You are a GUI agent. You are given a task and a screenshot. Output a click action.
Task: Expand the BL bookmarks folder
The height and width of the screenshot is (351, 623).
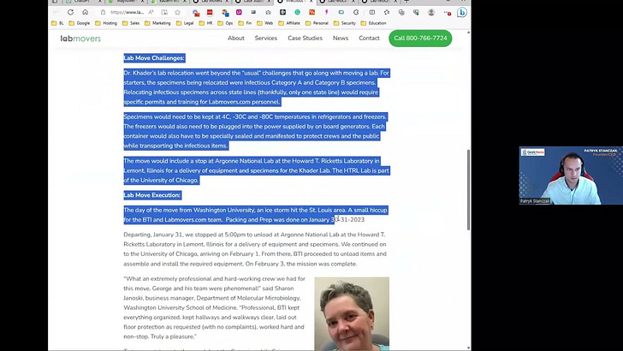coord(57,23)
